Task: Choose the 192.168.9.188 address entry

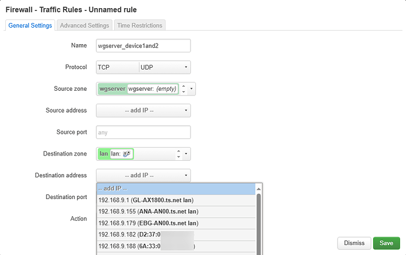Action: pos(176,246)
